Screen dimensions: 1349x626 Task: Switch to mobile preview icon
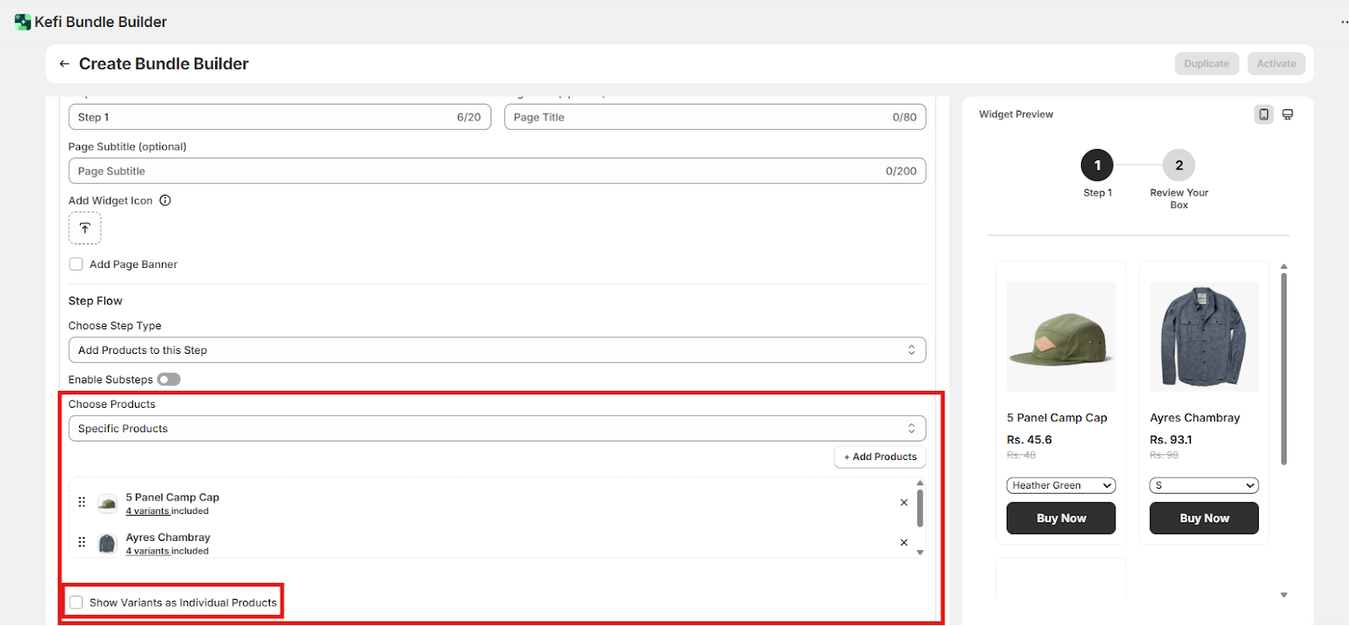[x=1263, y=115]
